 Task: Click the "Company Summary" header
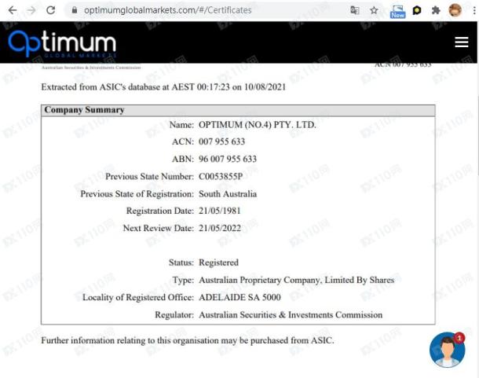pyautogui.click(x=84, y=110)
